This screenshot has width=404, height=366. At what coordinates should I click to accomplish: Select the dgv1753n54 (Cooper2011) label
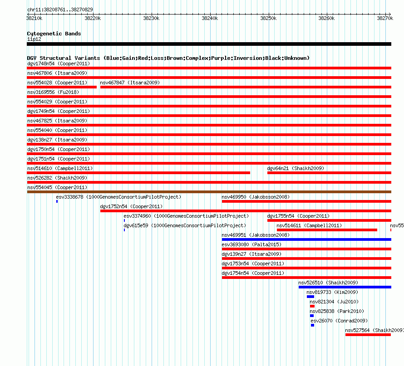pyautogui.click(x=253, y=264)
